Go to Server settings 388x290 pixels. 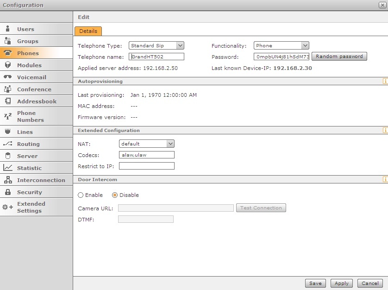click(37, 156)
